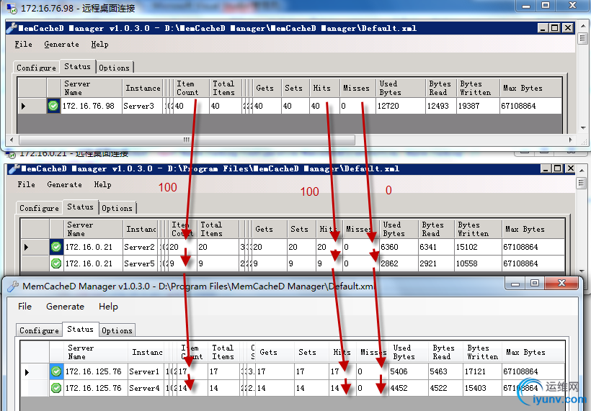Click green status icon for Server4 row
Image resolution: width=591 pixels, height=411 pixels.
point(56,388)
